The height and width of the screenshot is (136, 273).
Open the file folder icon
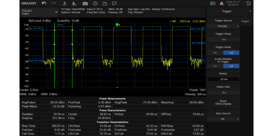click(105, 4)
